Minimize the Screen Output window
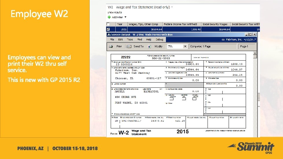Image resolution: width=283 pixels, height=159 pixels. [x=246, y=34]
